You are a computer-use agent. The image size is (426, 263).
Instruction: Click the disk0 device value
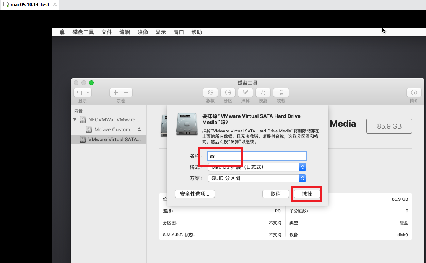point(402,235)
